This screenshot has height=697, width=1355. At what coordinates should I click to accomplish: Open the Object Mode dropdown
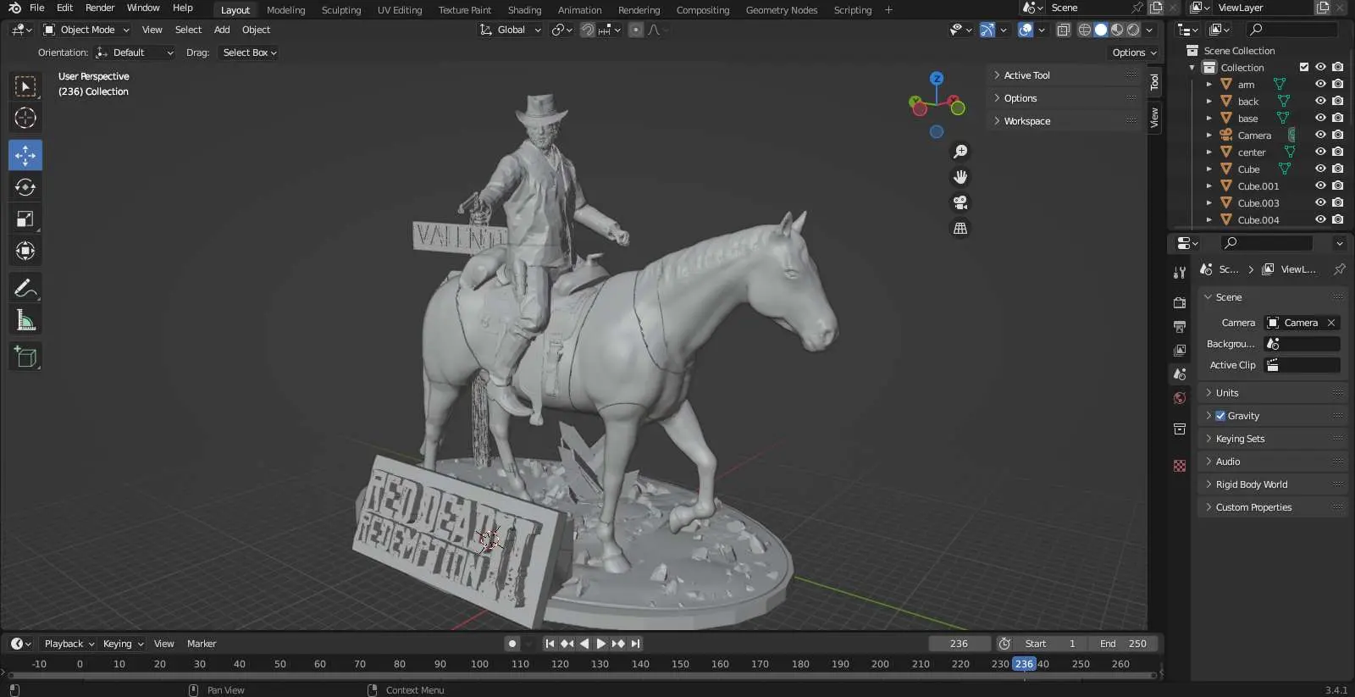tap(86, 30)
